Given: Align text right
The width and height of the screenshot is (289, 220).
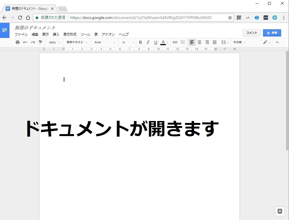Looking at the screenshot, I should pos(207,42).
